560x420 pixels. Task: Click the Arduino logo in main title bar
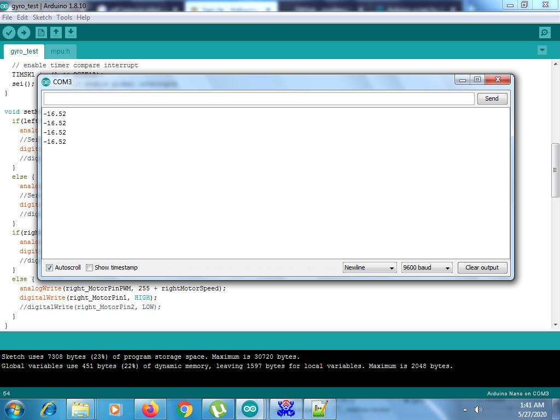click(x=4, y=5)
